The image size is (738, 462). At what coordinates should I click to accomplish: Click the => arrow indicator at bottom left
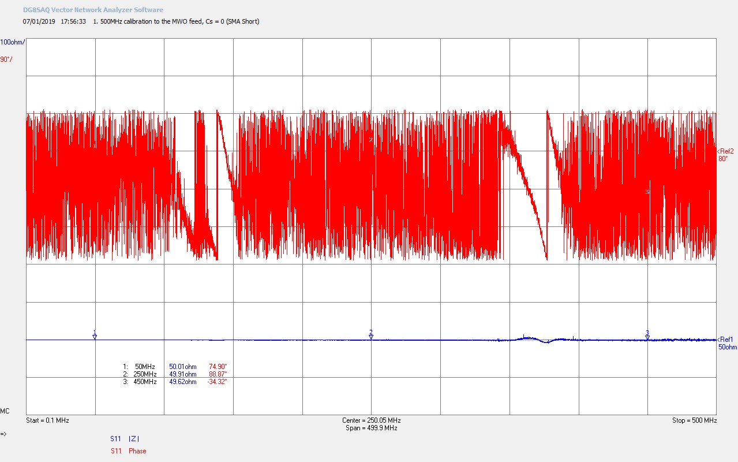[x=4, y=434]
